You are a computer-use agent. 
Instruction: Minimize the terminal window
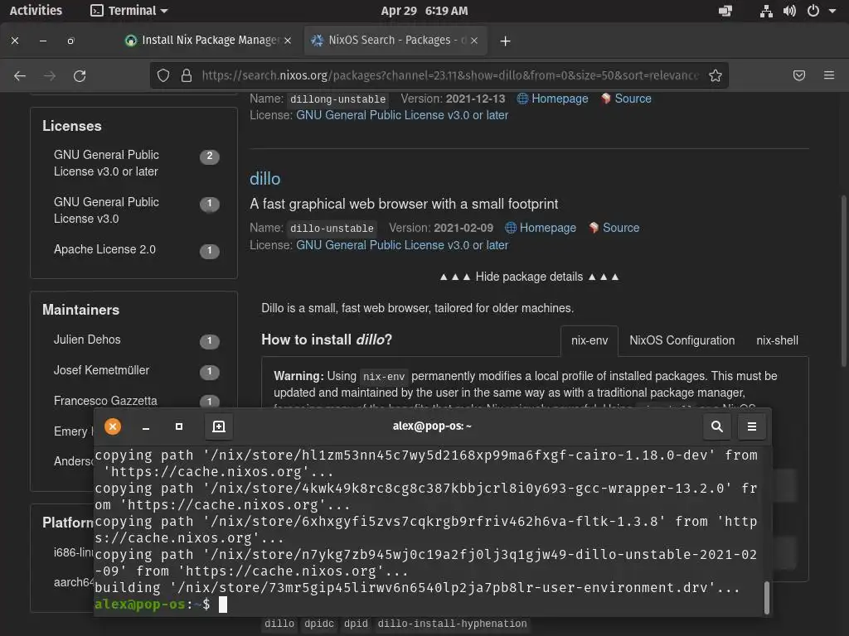pyautogui.click(x=146, y=428)
